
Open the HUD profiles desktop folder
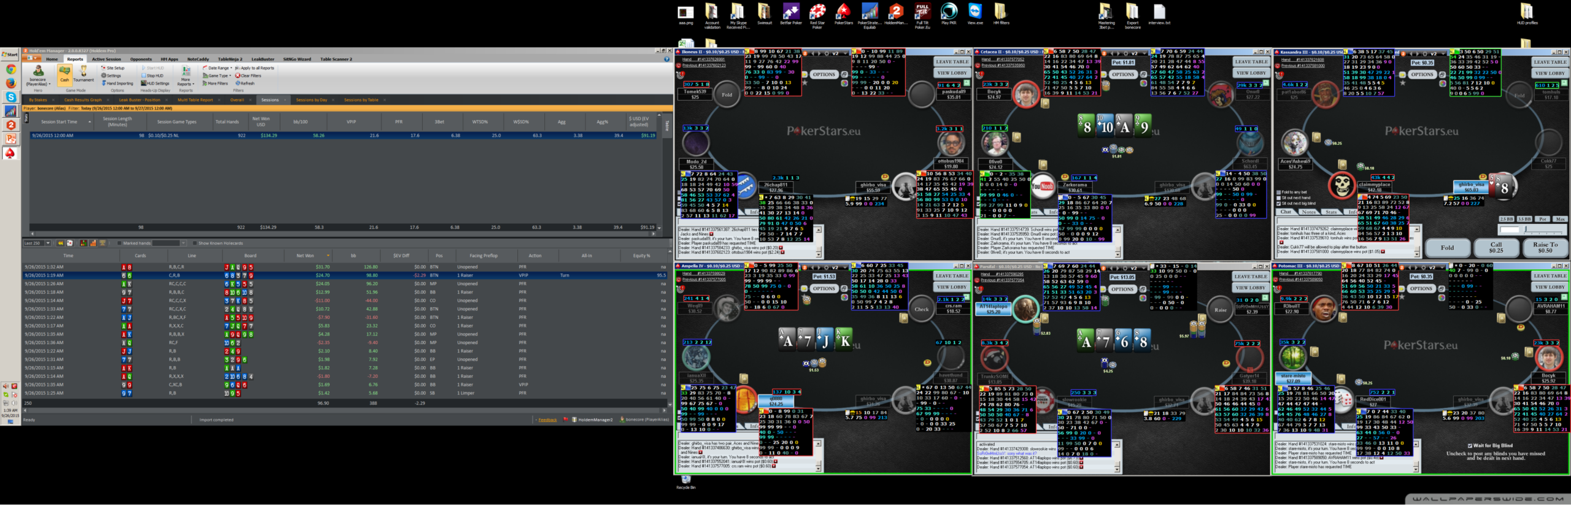[1527, 15]
